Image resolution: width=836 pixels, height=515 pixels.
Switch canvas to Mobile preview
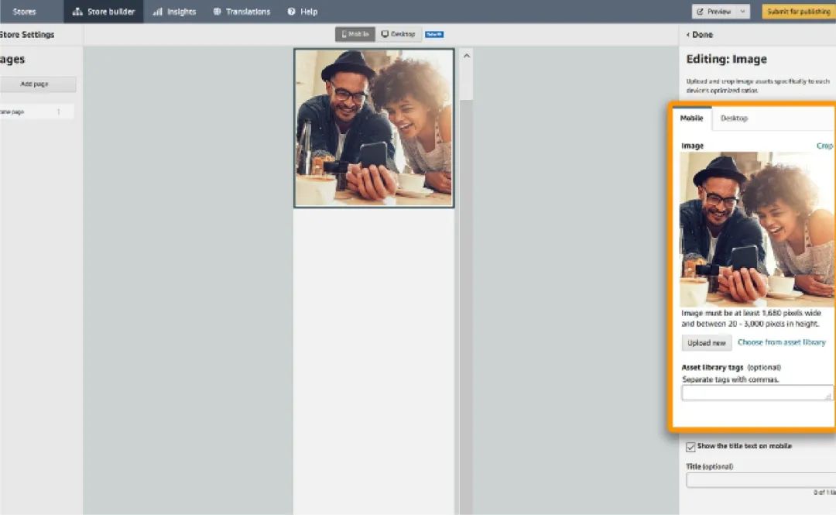(x=355, y=34)
